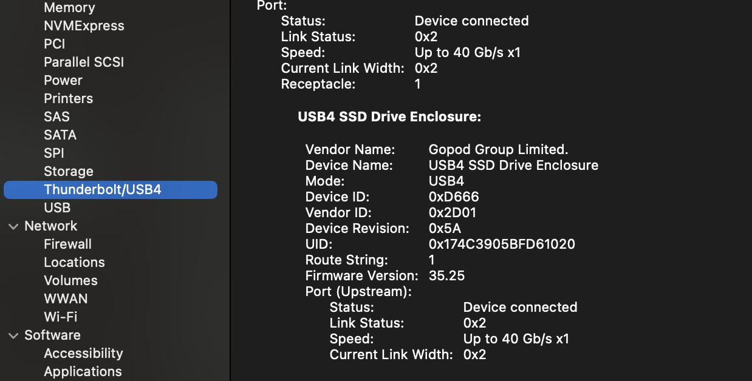Select Memory in the sidebar

tap(69, 8)
